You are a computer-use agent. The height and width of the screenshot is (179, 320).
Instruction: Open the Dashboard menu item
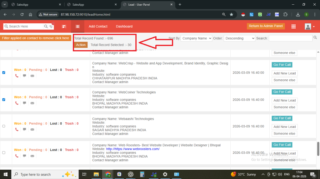[124, 26]
